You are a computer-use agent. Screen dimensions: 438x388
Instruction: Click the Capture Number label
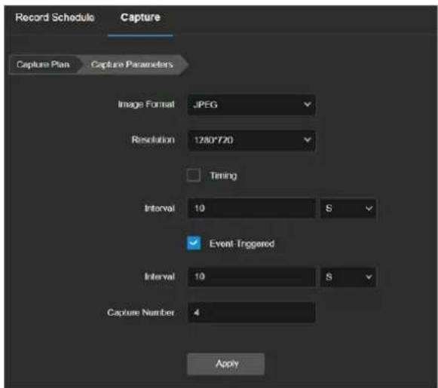(141, 313)
